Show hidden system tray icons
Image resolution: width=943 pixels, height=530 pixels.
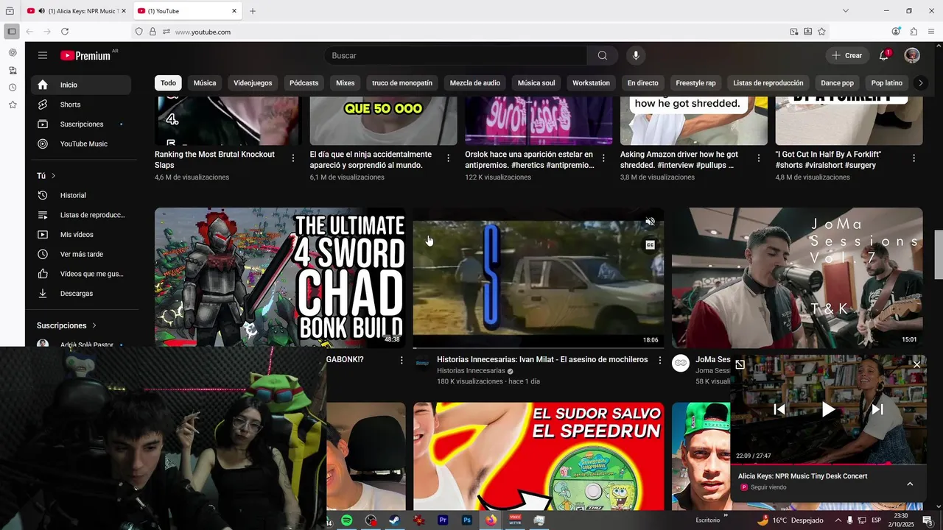[838, 520]
